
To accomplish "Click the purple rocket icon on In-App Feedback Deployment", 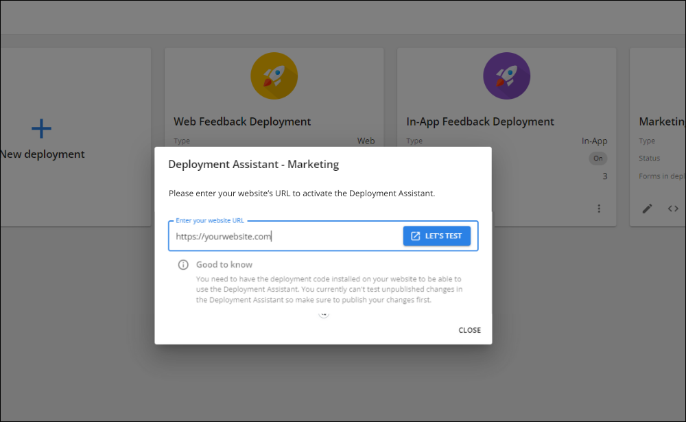I will click(x=507, y=75).
